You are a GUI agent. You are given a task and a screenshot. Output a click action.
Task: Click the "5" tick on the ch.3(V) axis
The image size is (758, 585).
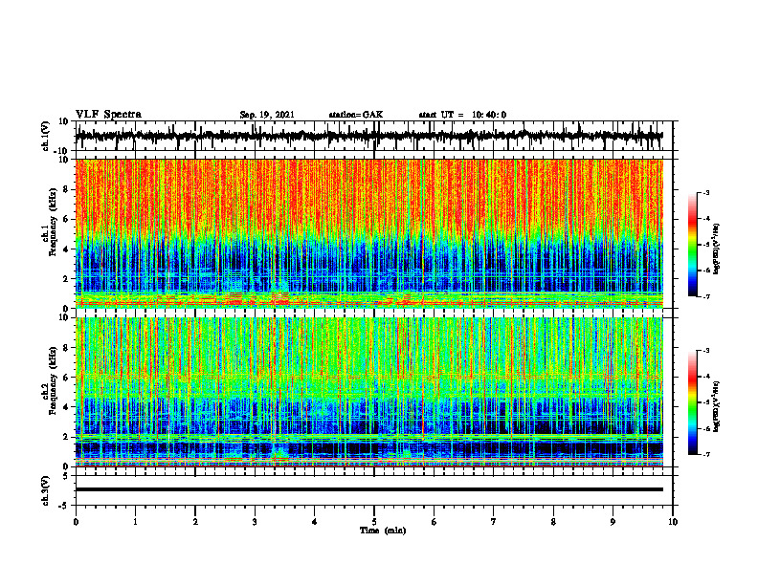pos(66,476)
